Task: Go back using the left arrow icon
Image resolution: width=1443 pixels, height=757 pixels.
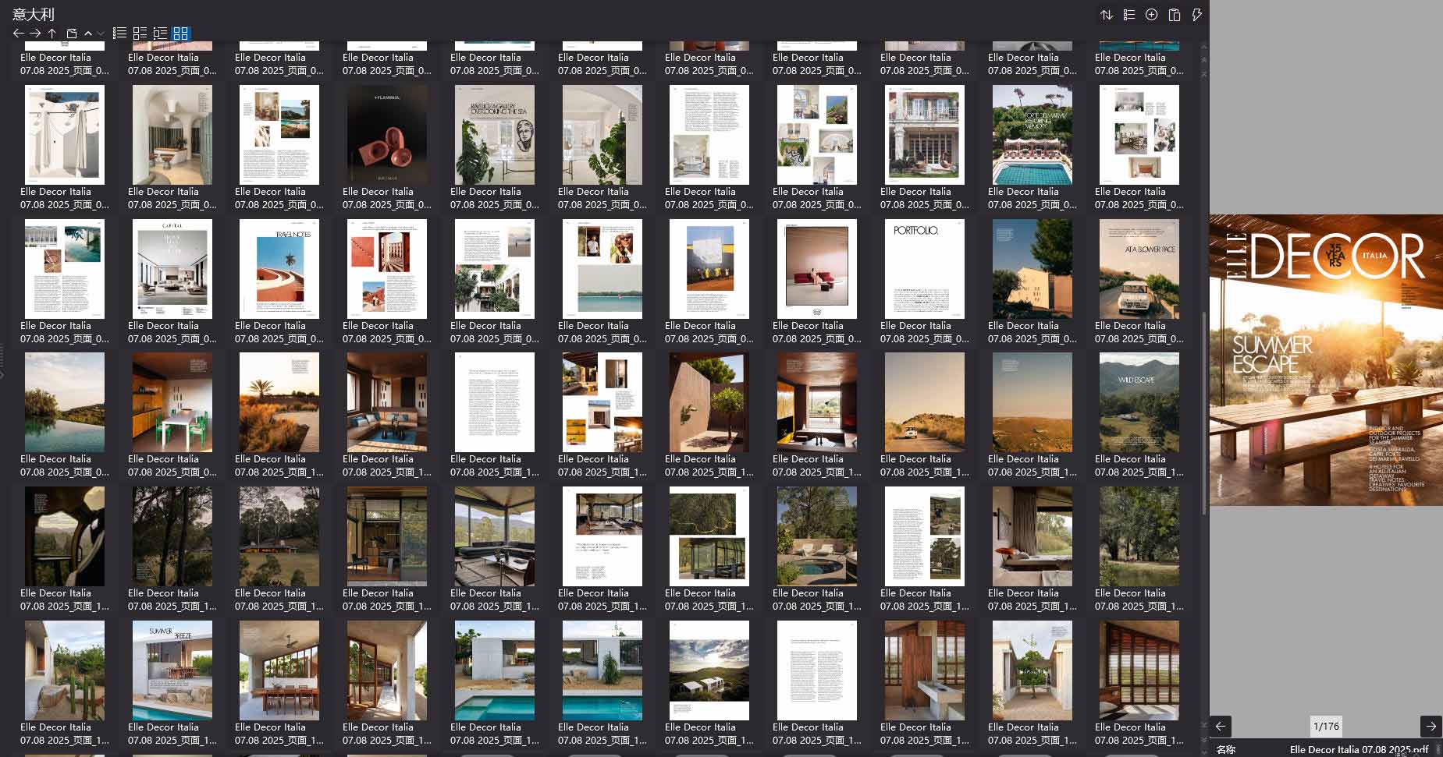Action: (x=19, y=34)
